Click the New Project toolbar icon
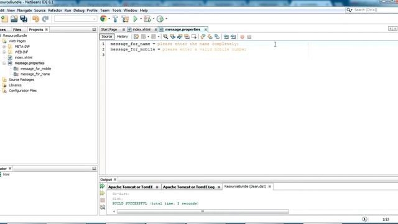 (4, 19)
